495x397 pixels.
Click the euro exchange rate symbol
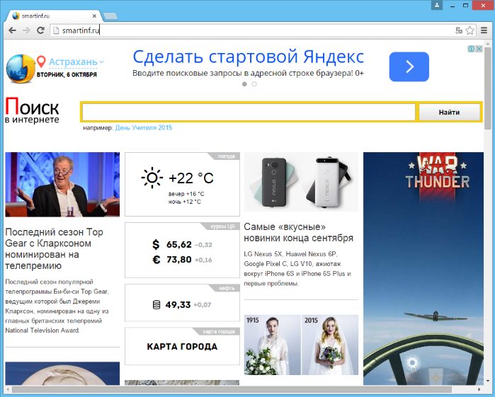[157, 260]
